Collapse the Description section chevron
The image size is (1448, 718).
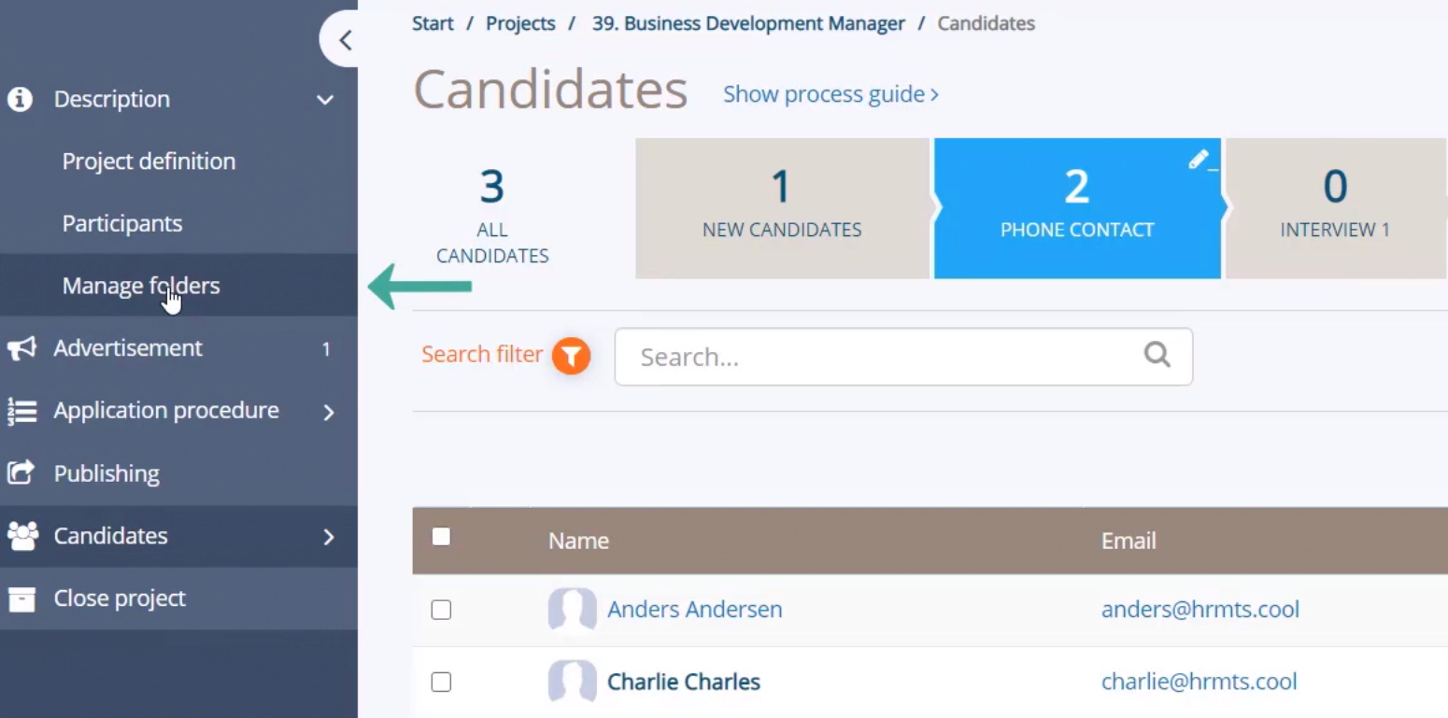click(x=325, y=100)
